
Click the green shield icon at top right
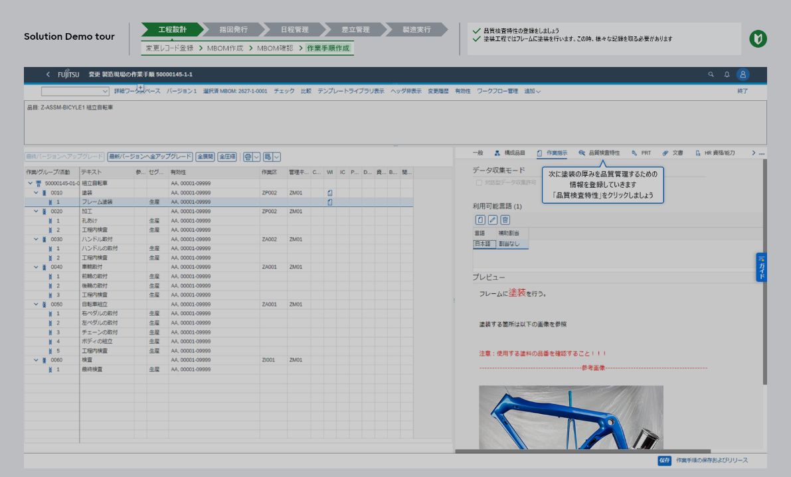coord(758,38)
